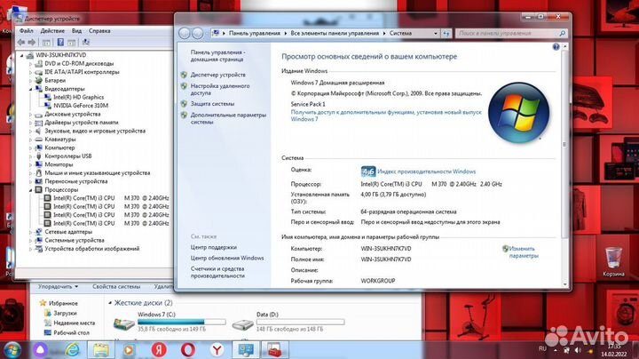Open the Windows Start orb

pos(12,350)
